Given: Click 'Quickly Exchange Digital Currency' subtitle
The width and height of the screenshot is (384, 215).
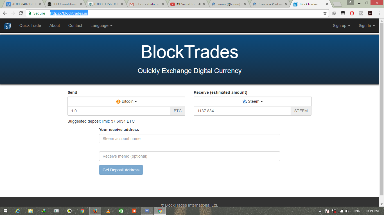Looking at the screenshot, I should [x=189, y=71].
